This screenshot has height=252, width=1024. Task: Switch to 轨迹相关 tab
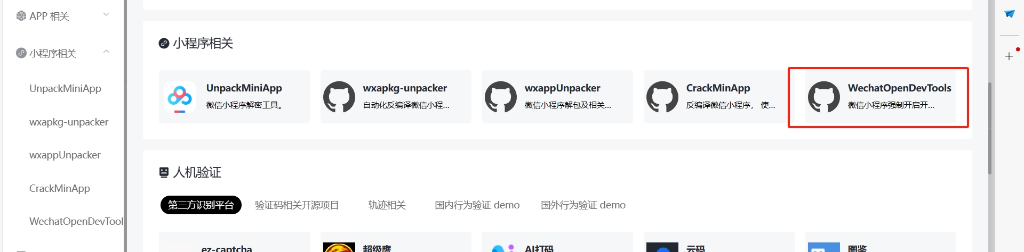pos(387,205)
